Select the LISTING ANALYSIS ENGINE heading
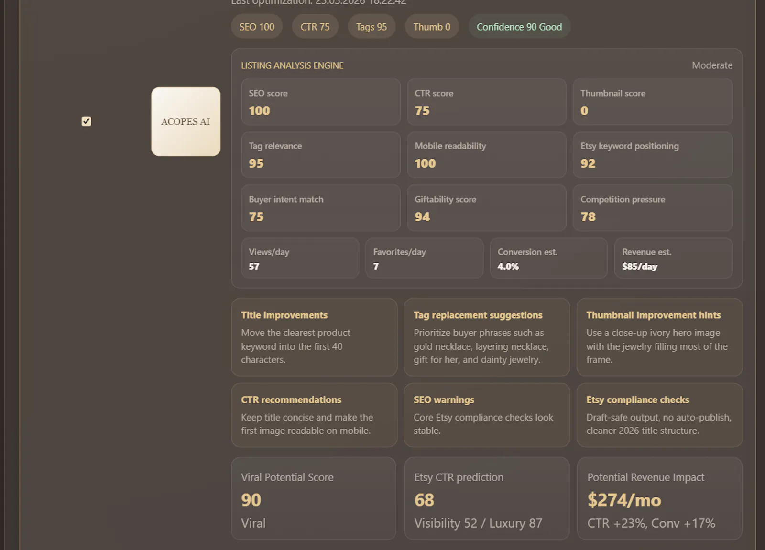The height and width of the screenshot is (550, 765). 292,65
